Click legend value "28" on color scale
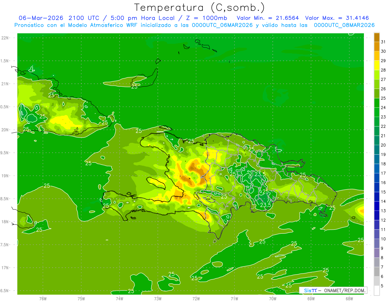The width and height of the screenshot is (392, 303). (384, 70)
